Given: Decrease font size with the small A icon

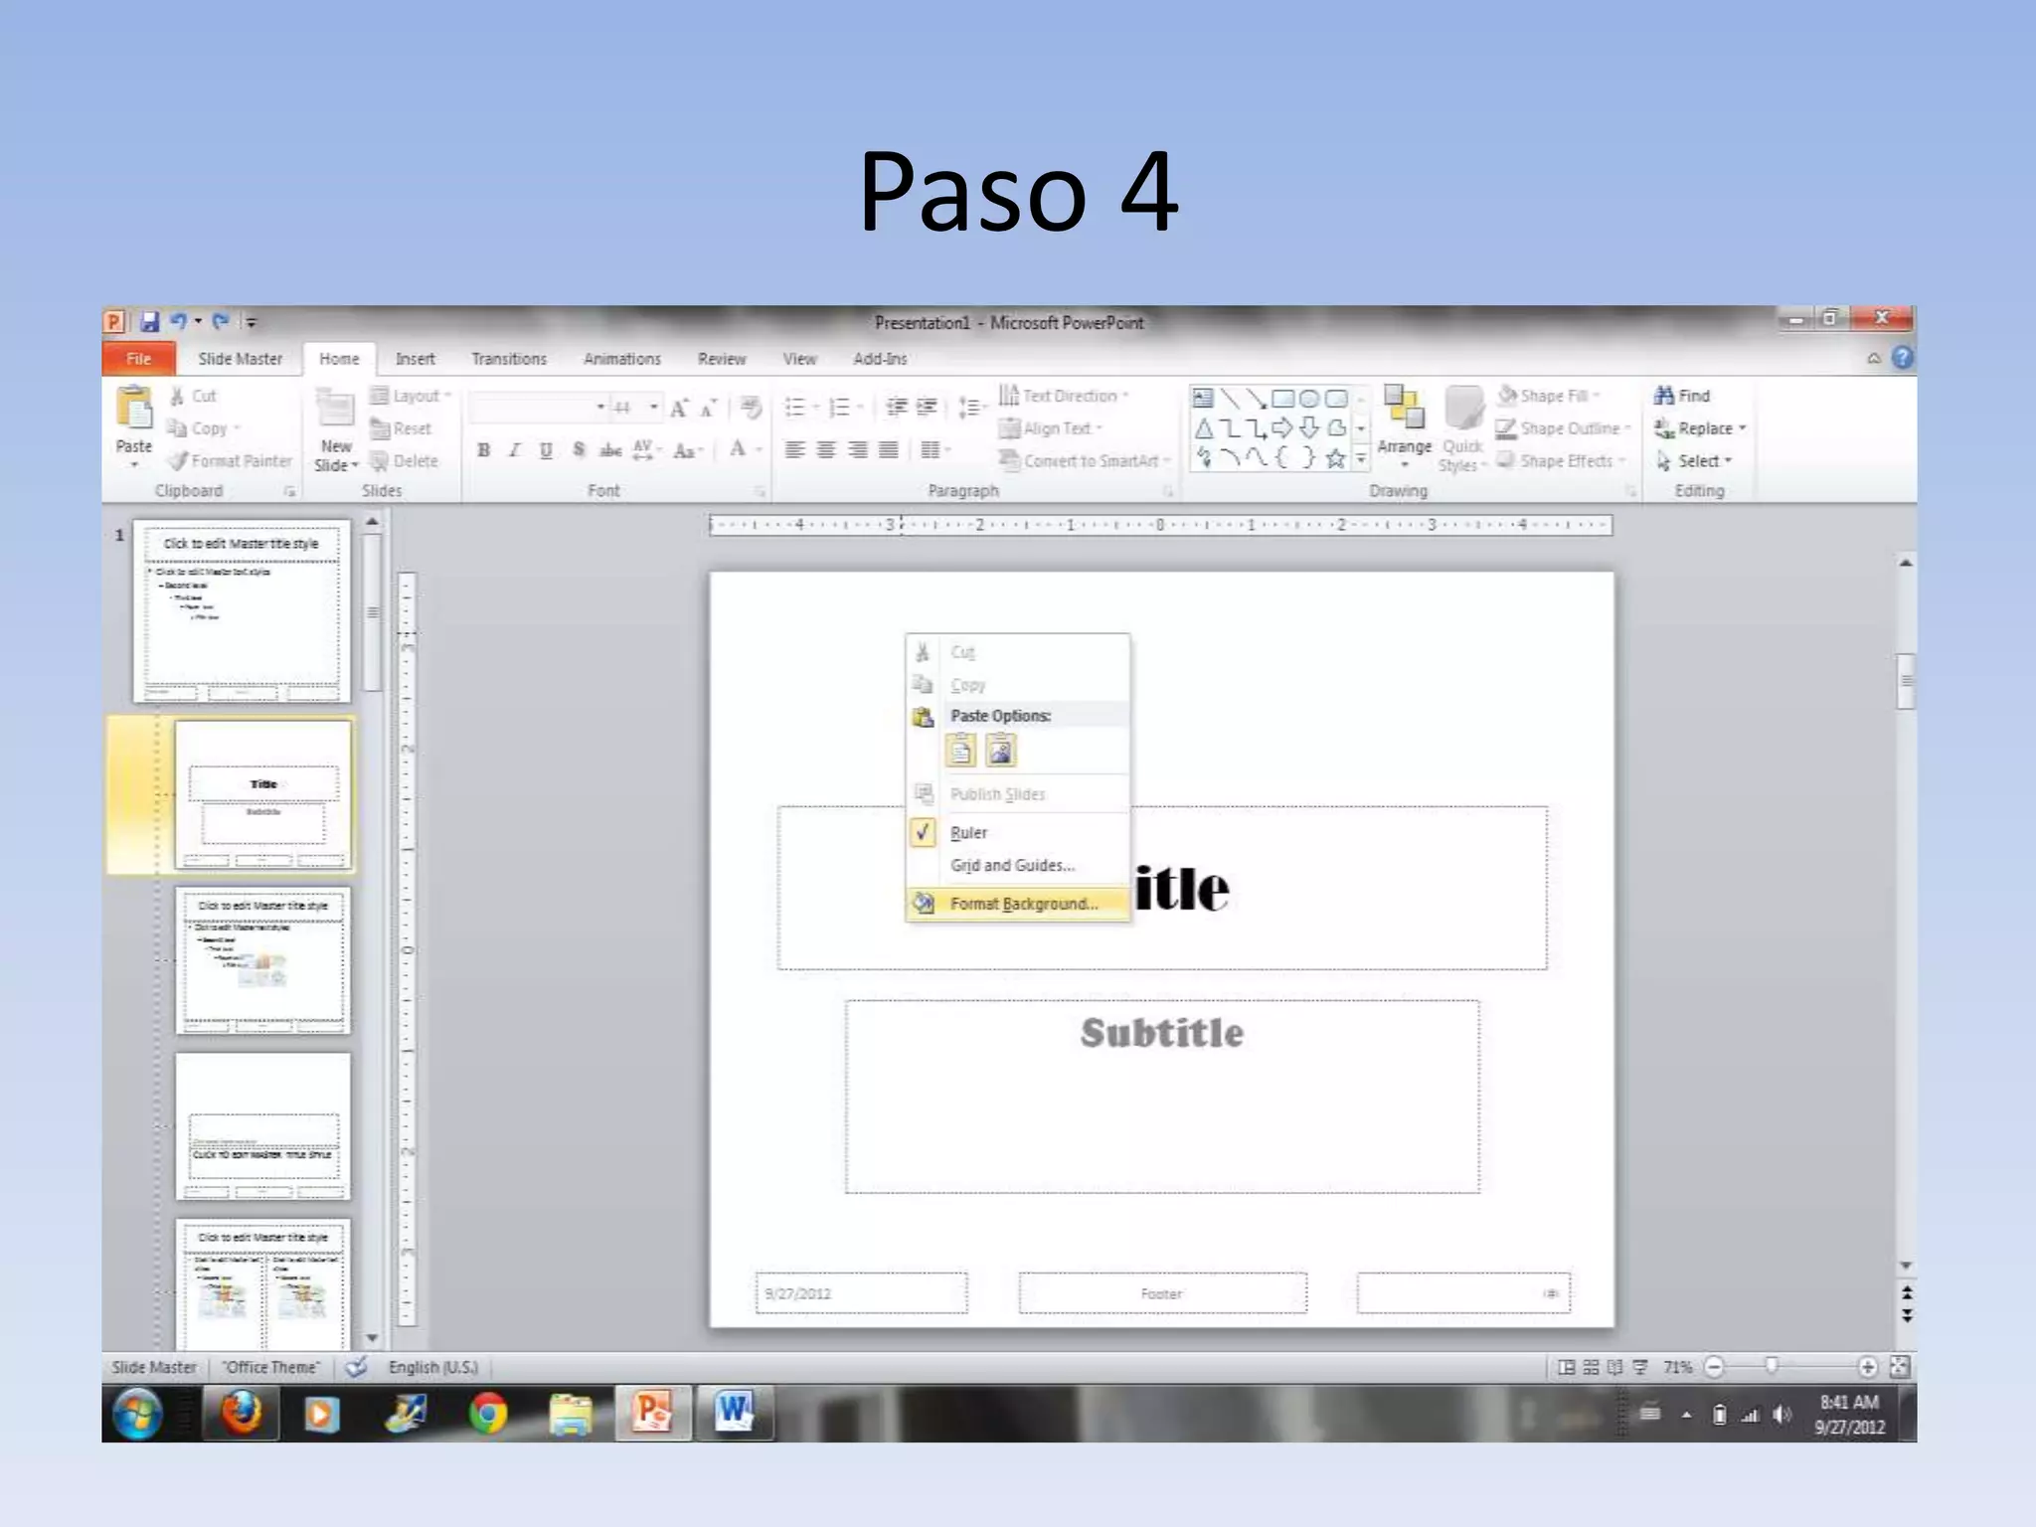Looking at the screenshot, I should pos(709,409).
